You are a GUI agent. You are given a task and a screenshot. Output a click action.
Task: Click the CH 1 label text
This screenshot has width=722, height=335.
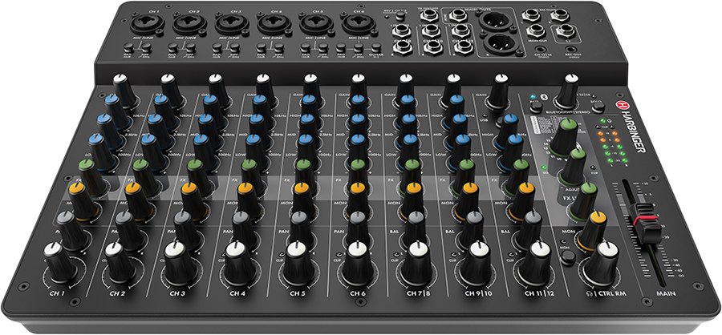pyautogui.click(x=57, y=293)
